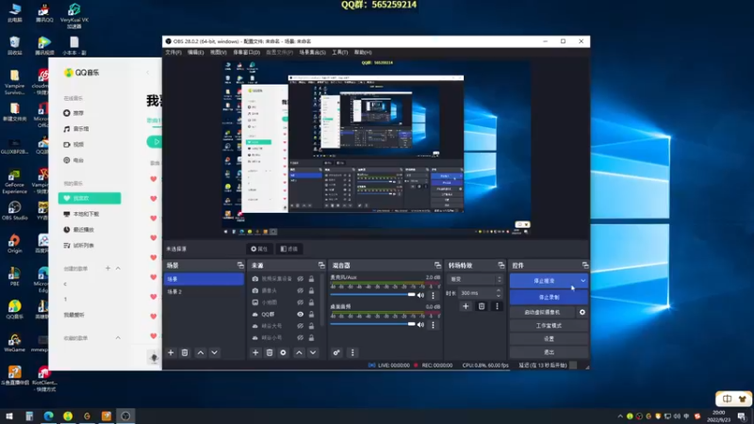This screenshot has width=754, height=424.
Task: Open Origin desktop shortcut
Action: (x=14, y=243)
